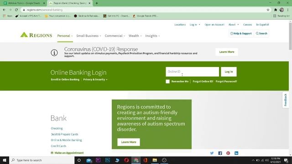Click Make an Appointment

67,153
